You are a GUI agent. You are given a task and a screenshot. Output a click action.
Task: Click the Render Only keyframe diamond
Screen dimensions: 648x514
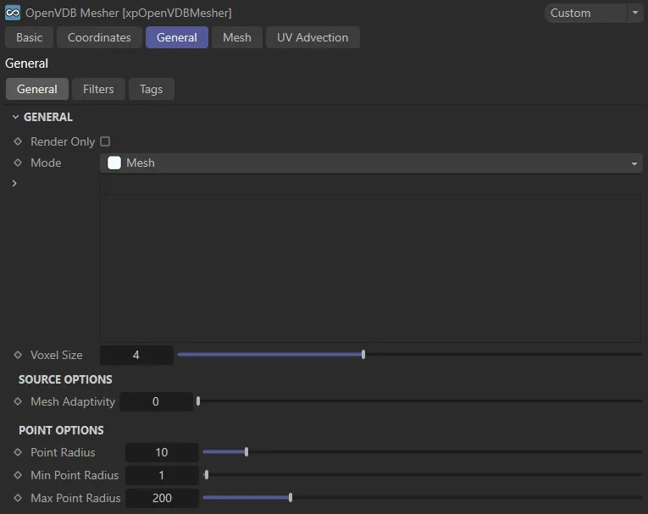click(x=18, y=141)
